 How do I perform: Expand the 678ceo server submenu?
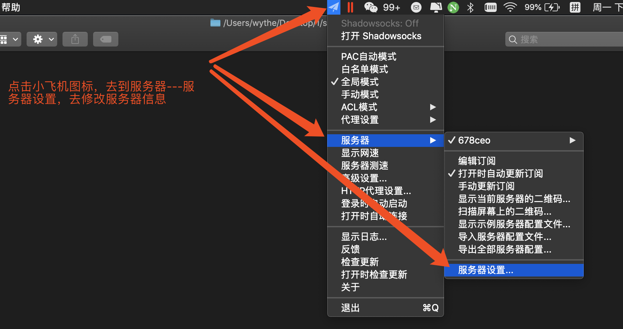coord(514,140)
